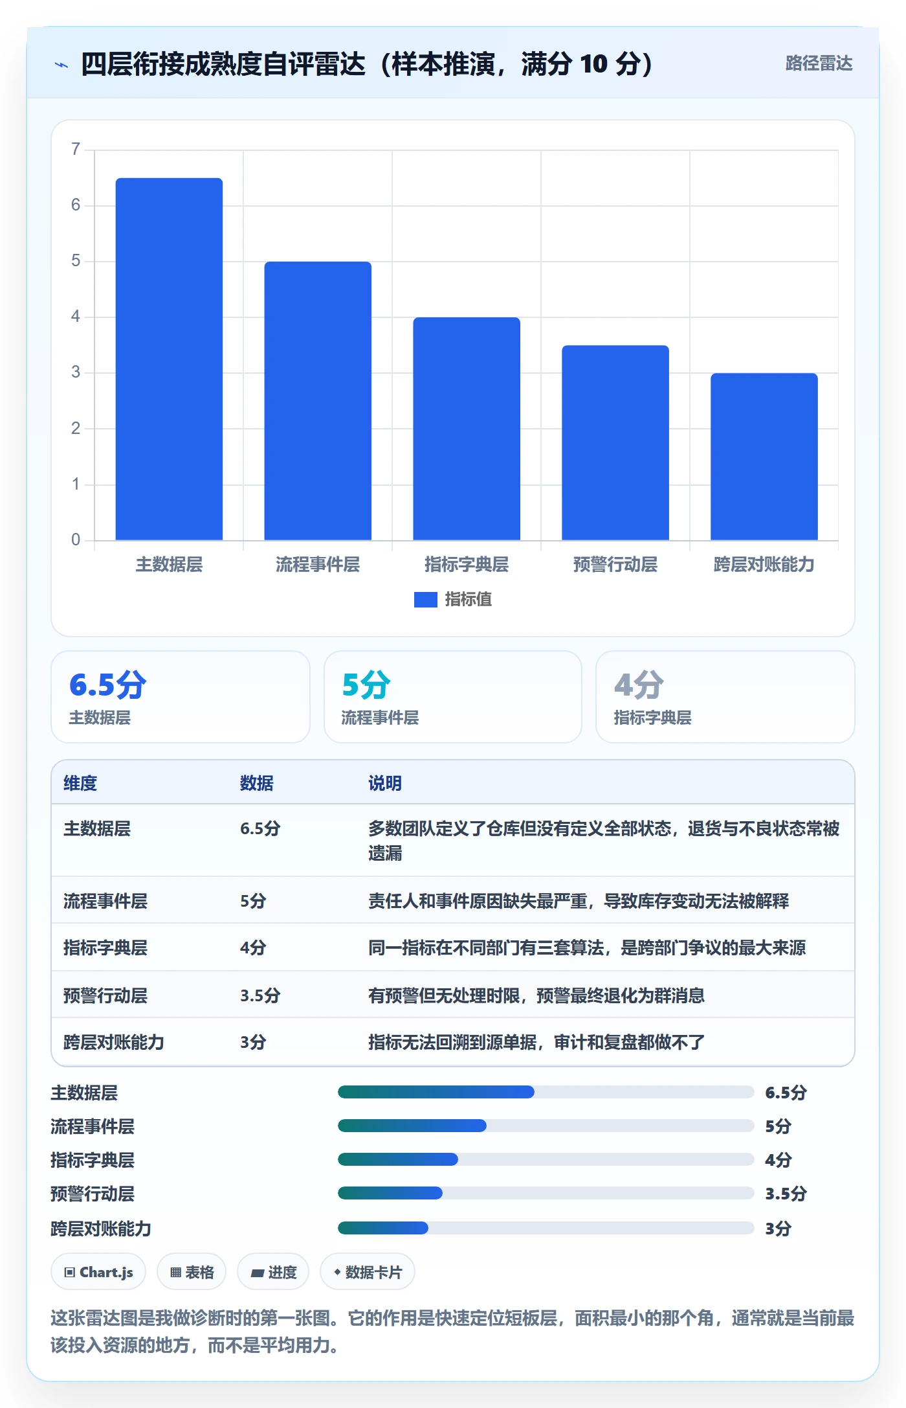Click the 6.5分 label beside progress bar

[786, 1093]
